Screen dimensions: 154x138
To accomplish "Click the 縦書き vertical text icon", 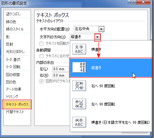I will point(79,67).
